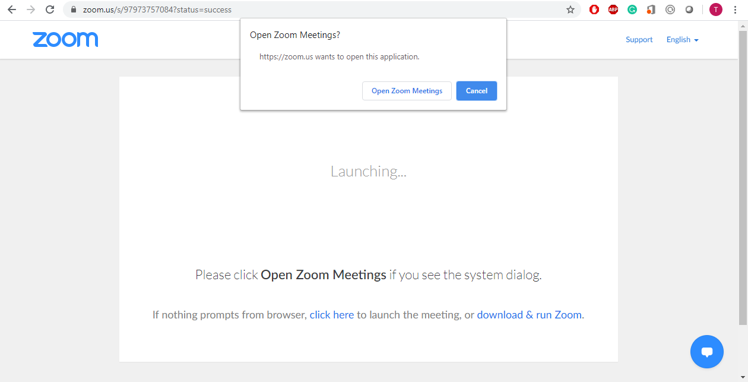The image size is (748, 382).
Task: Reload the page with the refresh icon
Action: [x=50, y=10]
